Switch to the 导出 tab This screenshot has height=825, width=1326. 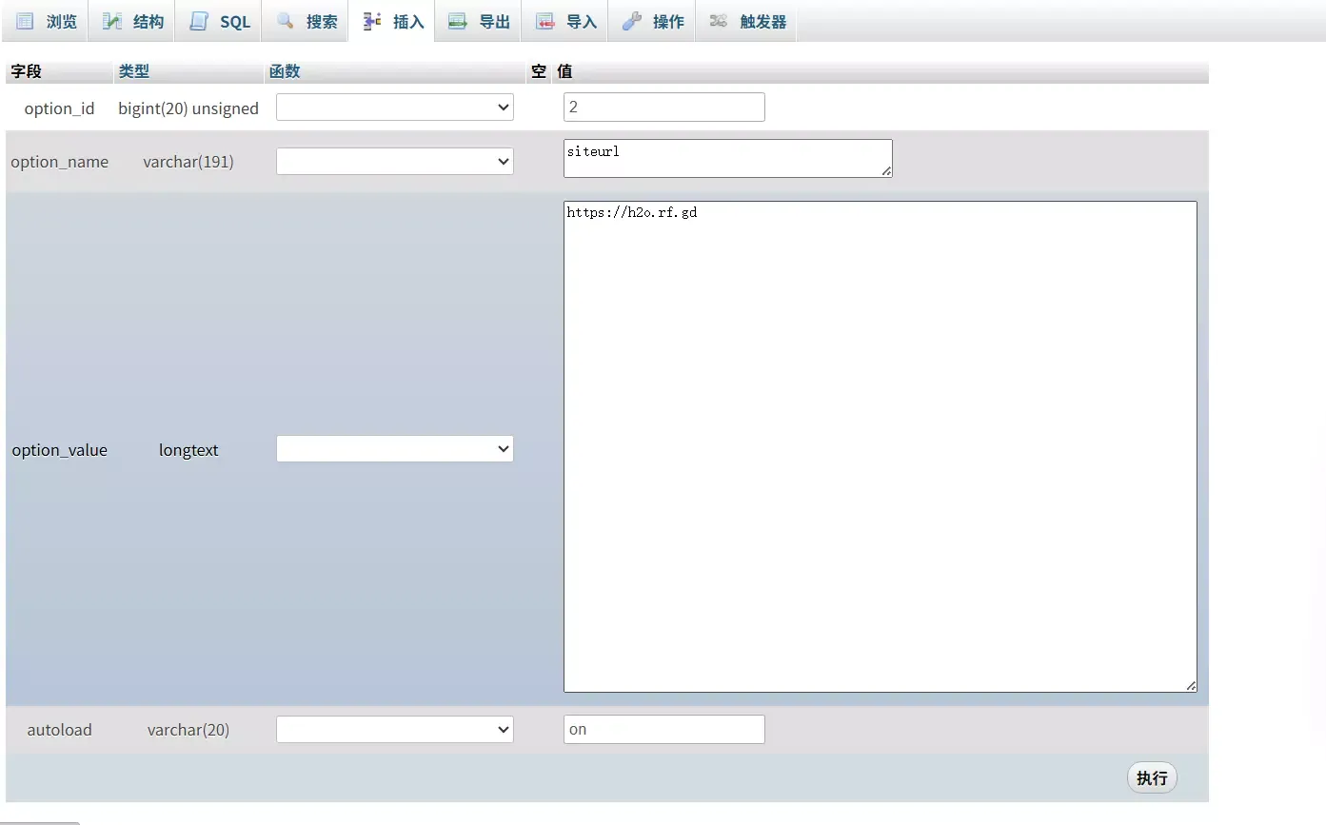(494, 22)
